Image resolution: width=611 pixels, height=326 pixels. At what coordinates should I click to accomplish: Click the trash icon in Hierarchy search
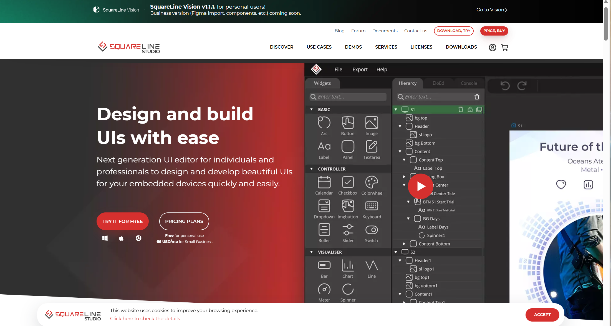point(477,97)
